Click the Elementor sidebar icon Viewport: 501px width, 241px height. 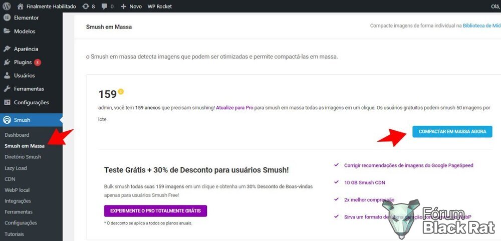[x=7, y=18]
